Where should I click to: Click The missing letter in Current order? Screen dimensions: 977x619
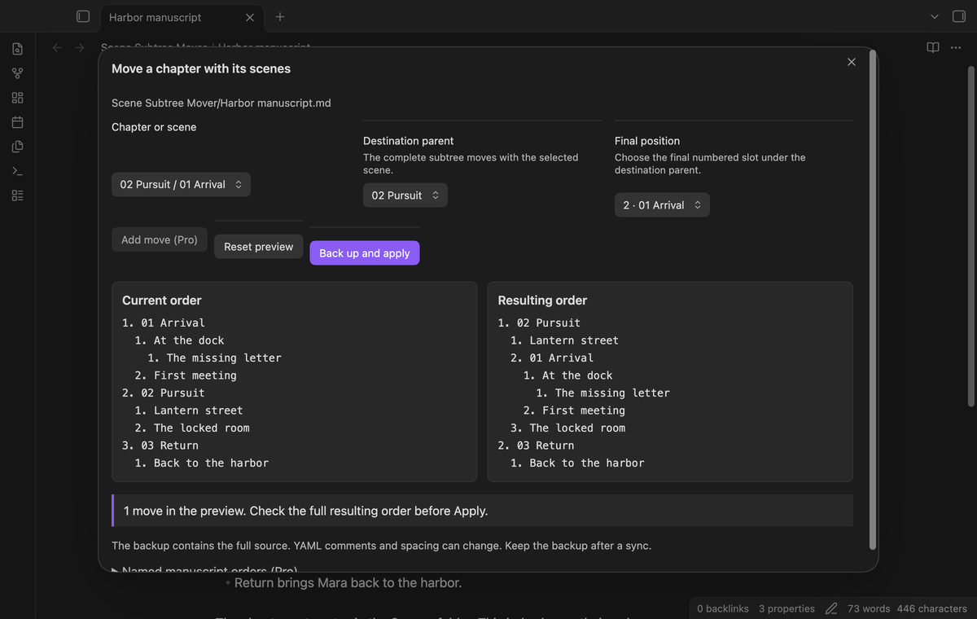click(x=224, y=358)
